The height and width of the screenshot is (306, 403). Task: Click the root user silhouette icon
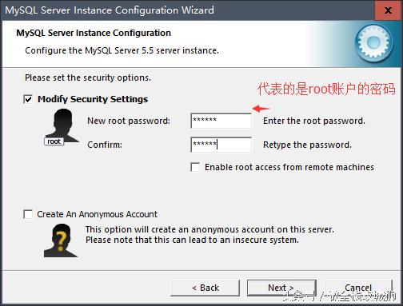coord(62,127)
